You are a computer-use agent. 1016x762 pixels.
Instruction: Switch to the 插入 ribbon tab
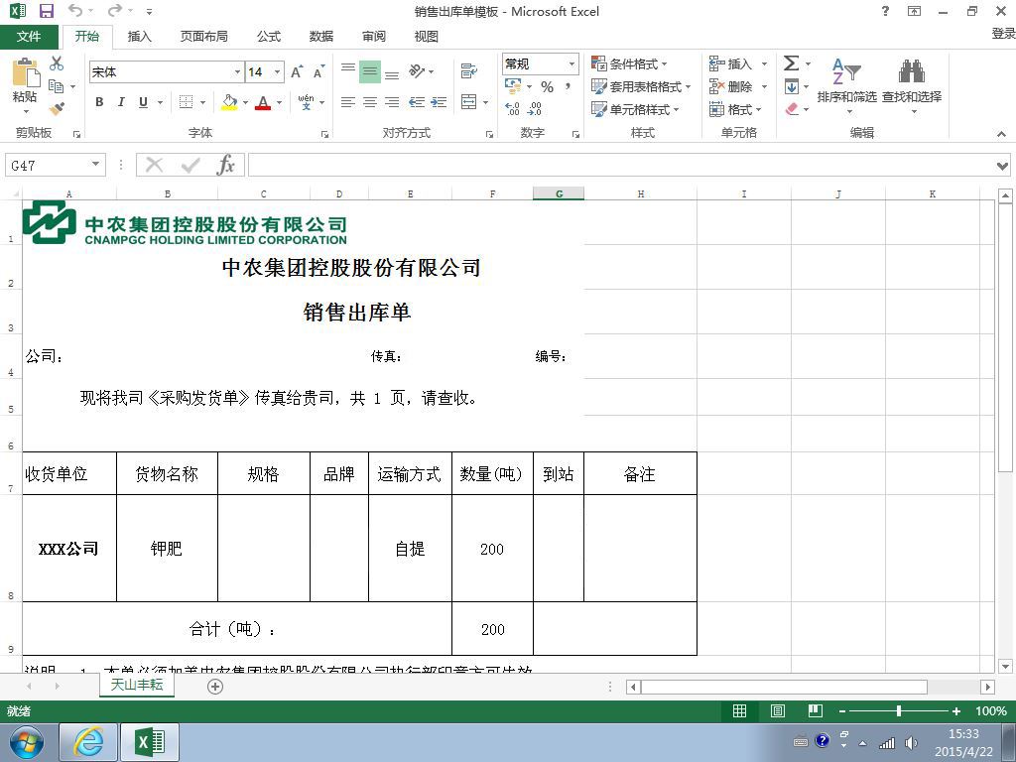pyautogui.click(x=139, y=37)
